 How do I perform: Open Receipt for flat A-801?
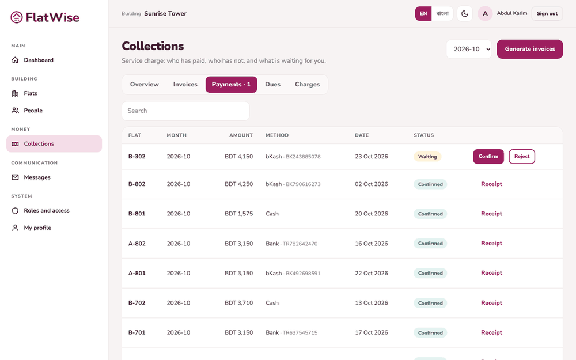(491, 273)
